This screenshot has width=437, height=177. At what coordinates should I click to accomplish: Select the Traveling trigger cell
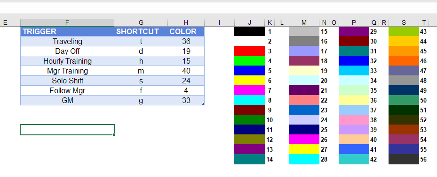[67, 41]
